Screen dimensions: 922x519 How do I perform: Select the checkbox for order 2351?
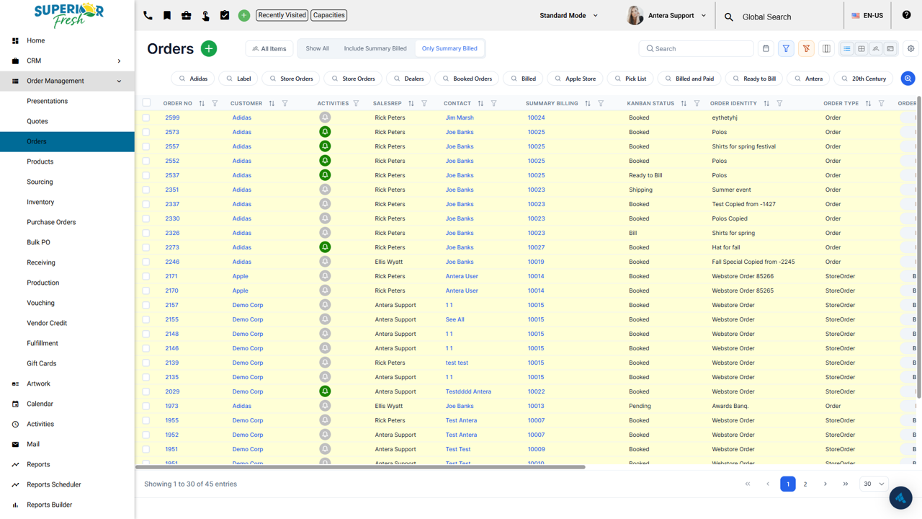click(146, 190)
